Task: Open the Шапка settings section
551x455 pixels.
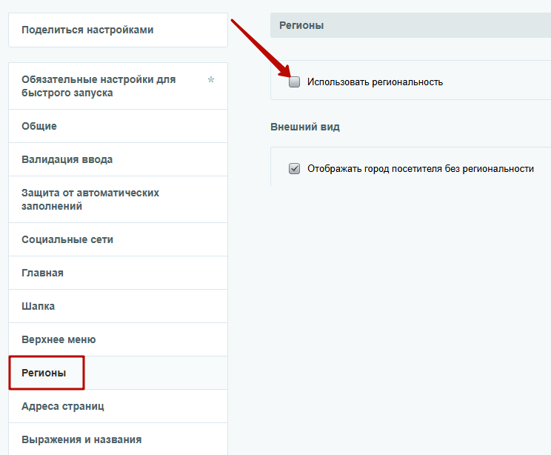Action: tap(118, 306)
